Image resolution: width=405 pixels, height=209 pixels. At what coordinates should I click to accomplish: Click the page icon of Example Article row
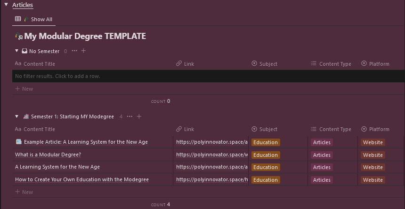pyautogui.click(x=19, y=142)
